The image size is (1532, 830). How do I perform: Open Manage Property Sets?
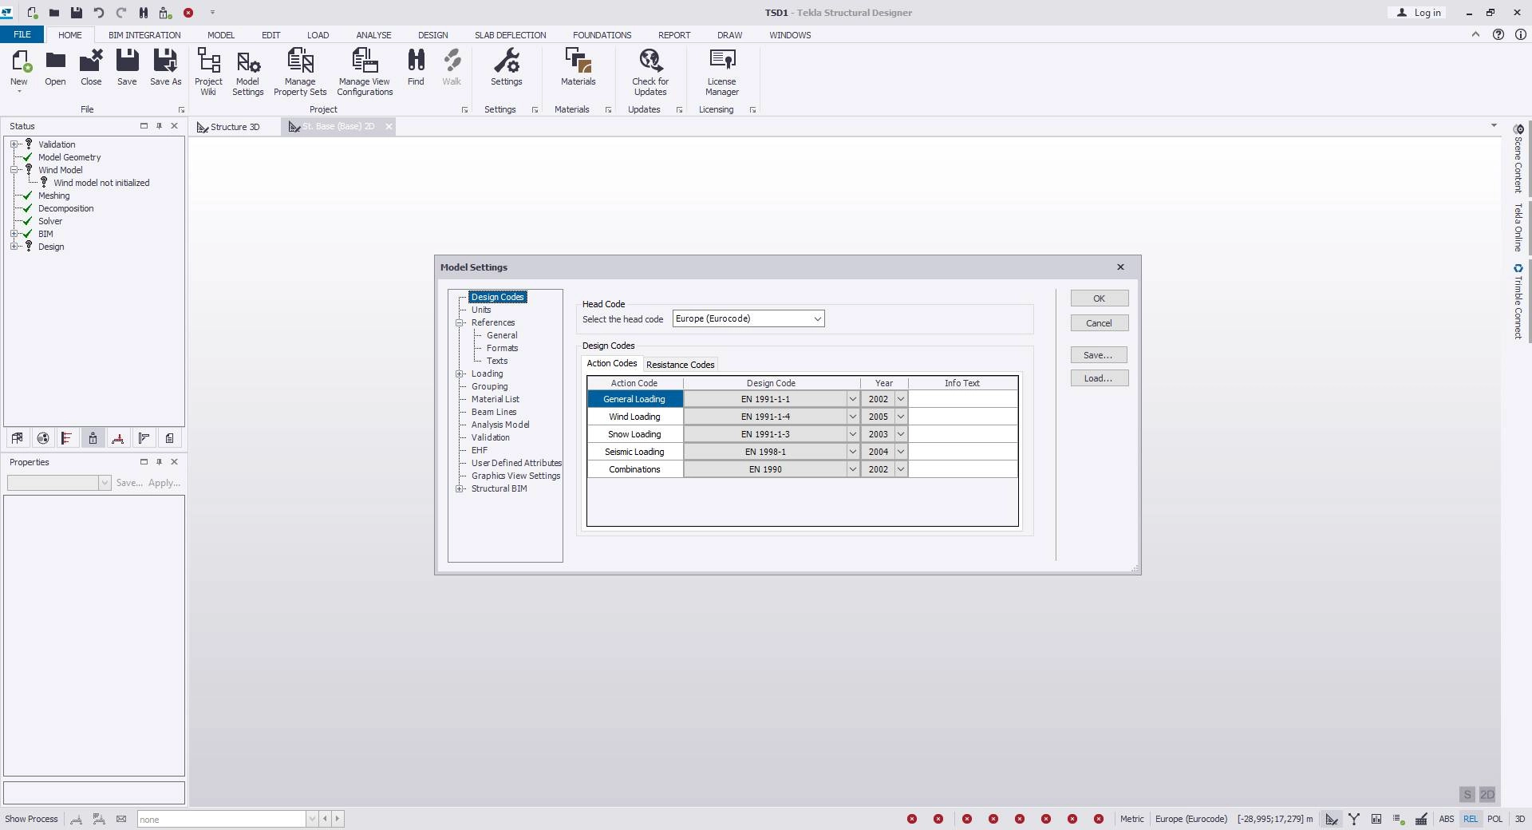point(300,72)
